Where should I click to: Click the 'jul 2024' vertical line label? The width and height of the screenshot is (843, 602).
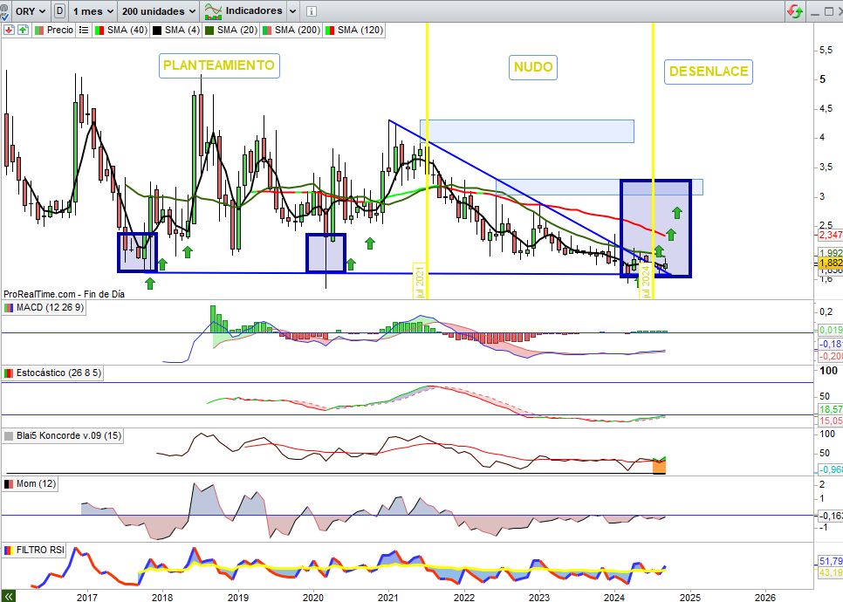(646, 281)
